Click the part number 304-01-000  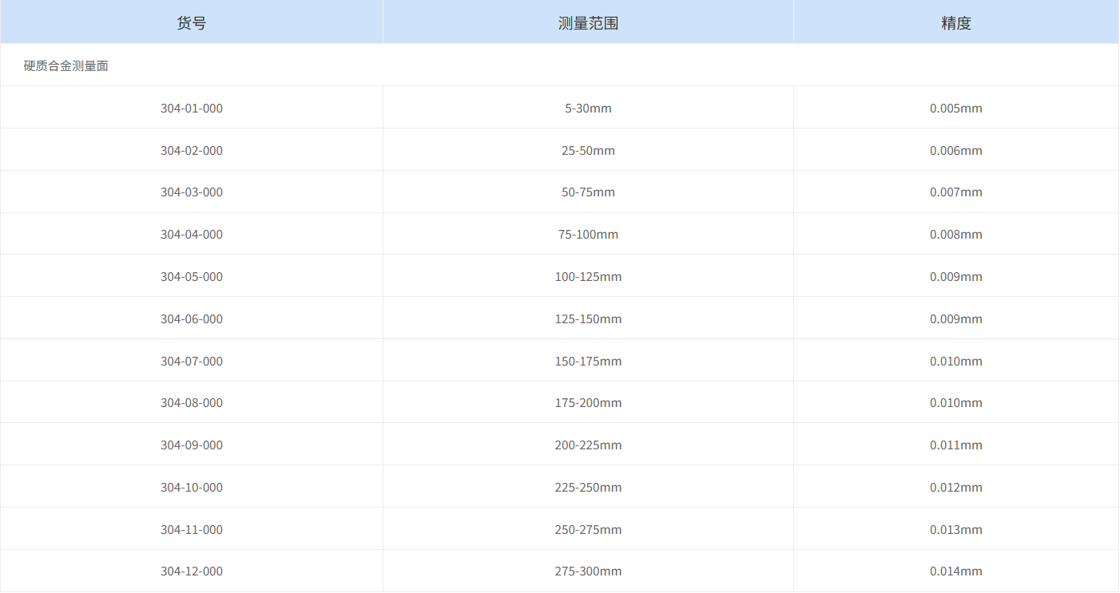pyautogui.click(x=192, y=108)
